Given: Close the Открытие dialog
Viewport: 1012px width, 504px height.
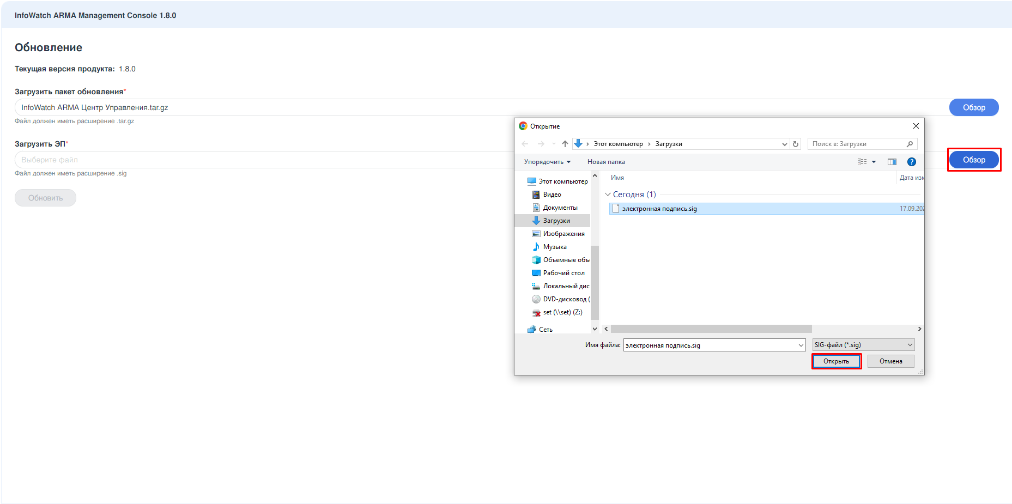Looking at the screenshot, I should 916,126.
